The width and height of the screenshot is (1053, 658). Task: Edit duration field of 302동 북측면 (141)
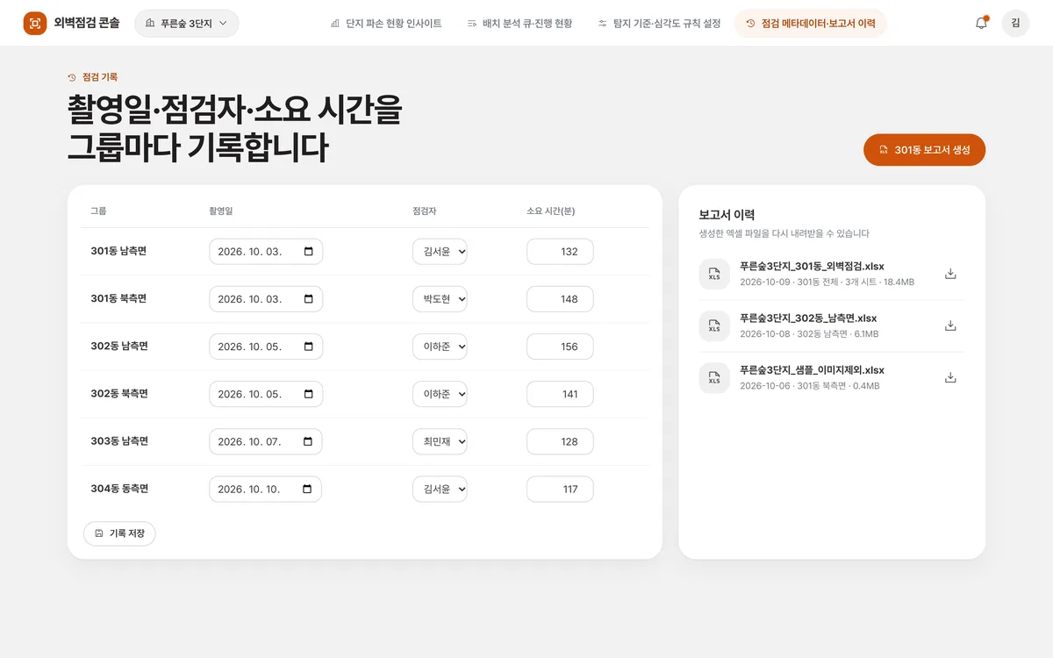click(x=560, y=394)
